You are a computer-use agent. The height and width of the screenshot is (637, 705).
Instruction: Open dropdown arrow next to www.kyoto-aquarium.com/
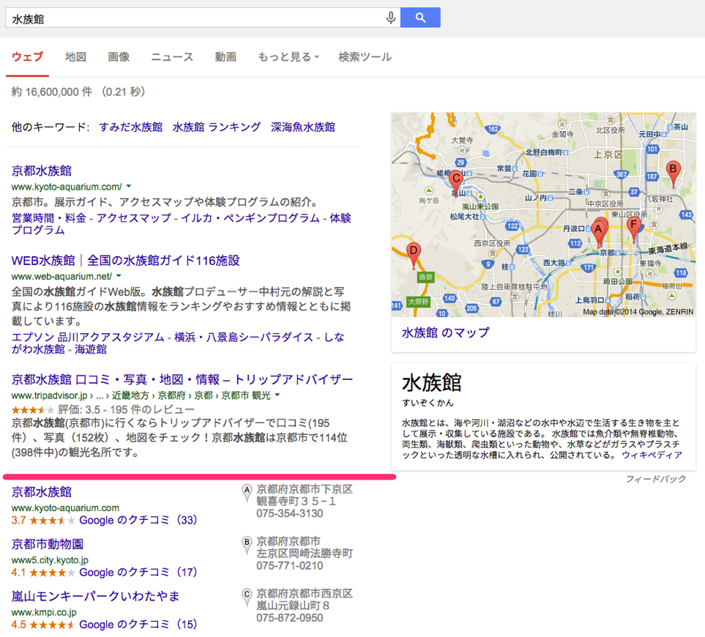(129, 186)
